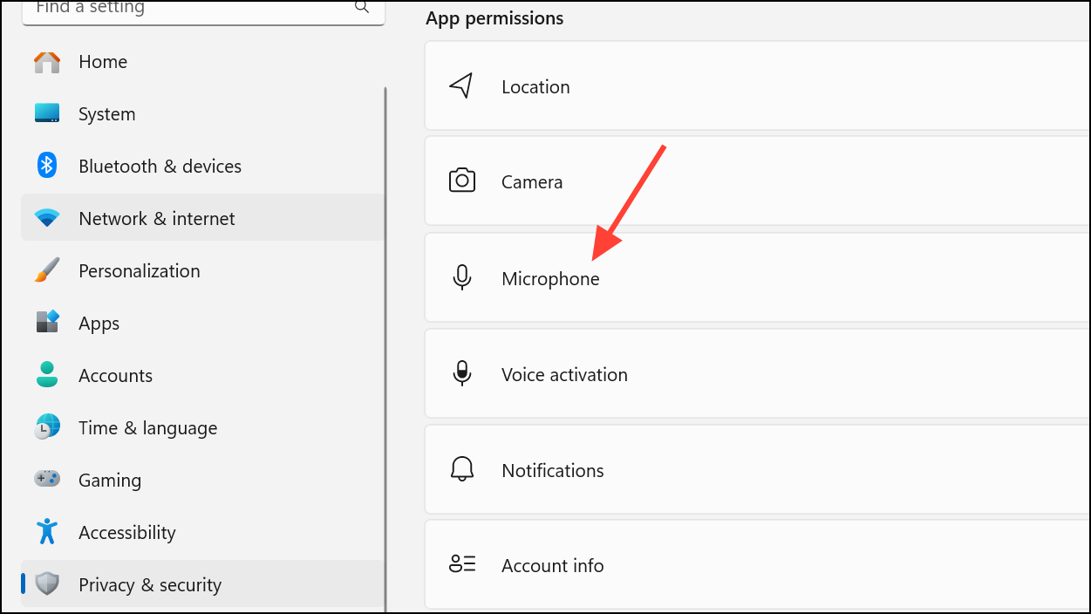Image resolution: width=1091 pixels, height=614 pixels.
Task: Open Account info permissions
Action: tap(757, 565)
